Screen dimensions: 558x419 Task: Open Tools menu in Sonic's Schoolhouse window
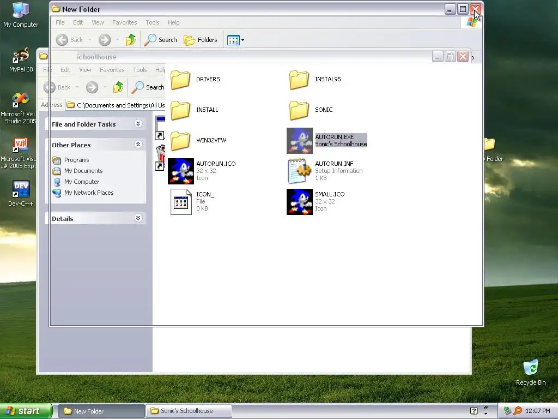[x=140, y=70]
